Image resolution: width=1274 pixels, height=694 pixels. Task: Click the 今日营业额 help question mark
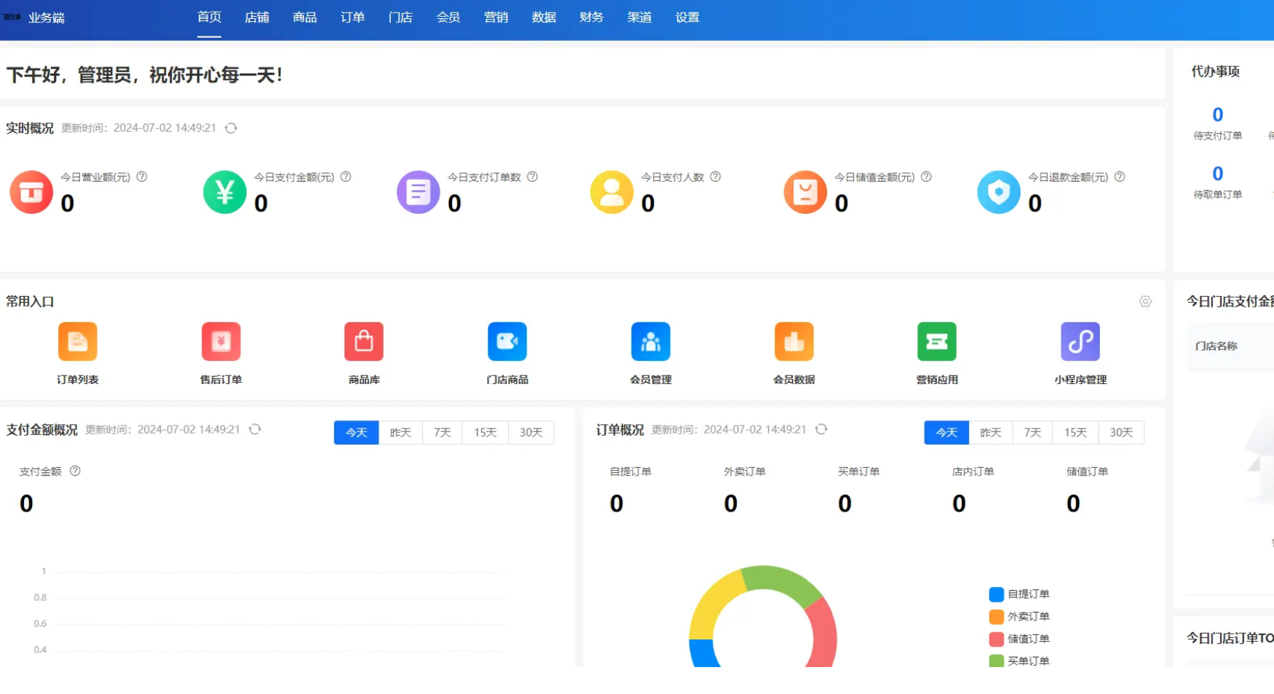pyautogui.click(x=143, y=177)
